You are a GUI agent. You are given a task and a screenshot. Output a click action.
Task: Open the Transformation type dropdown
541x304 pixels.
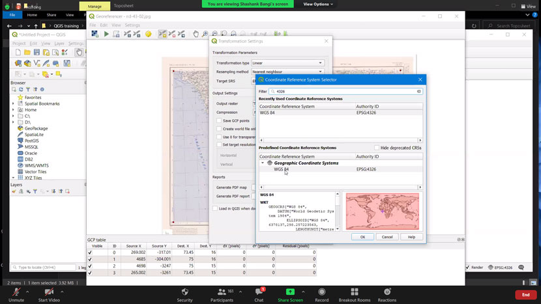[x=287, y=63]
